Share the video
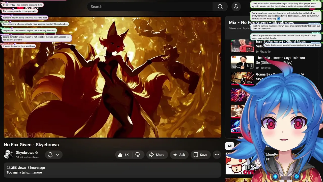 click(157, 155)
